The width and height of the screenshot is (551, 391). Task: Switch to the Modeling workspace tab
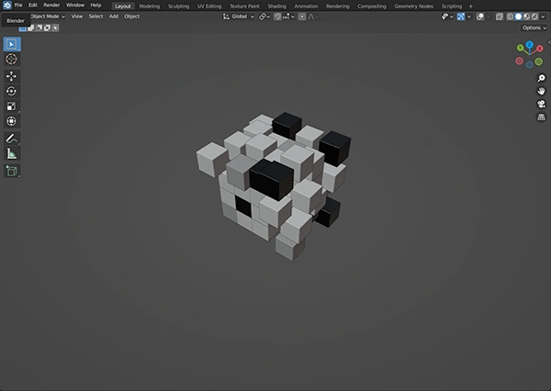[150, 6]
